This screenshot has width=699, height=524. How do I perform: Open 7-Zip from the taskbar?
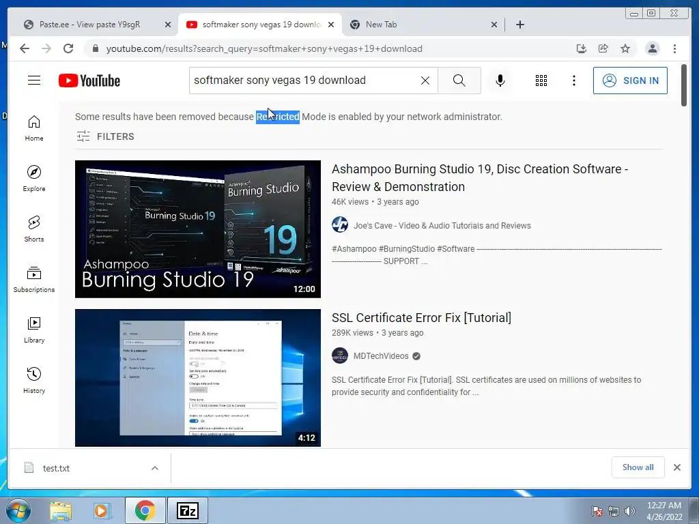[187, 510]
